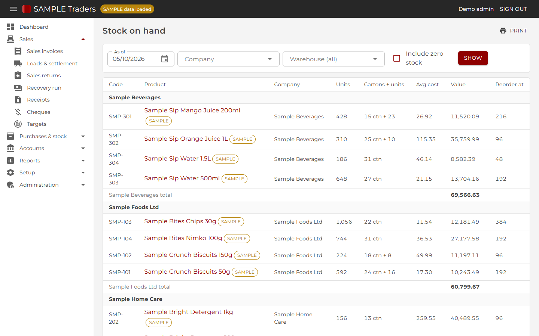Select Targets in the sidebar

(x=37, y=124)
